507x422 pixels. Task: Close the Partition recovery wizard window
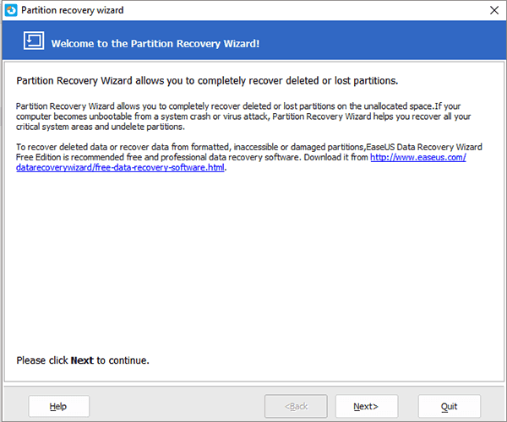(x=493, y=10)
